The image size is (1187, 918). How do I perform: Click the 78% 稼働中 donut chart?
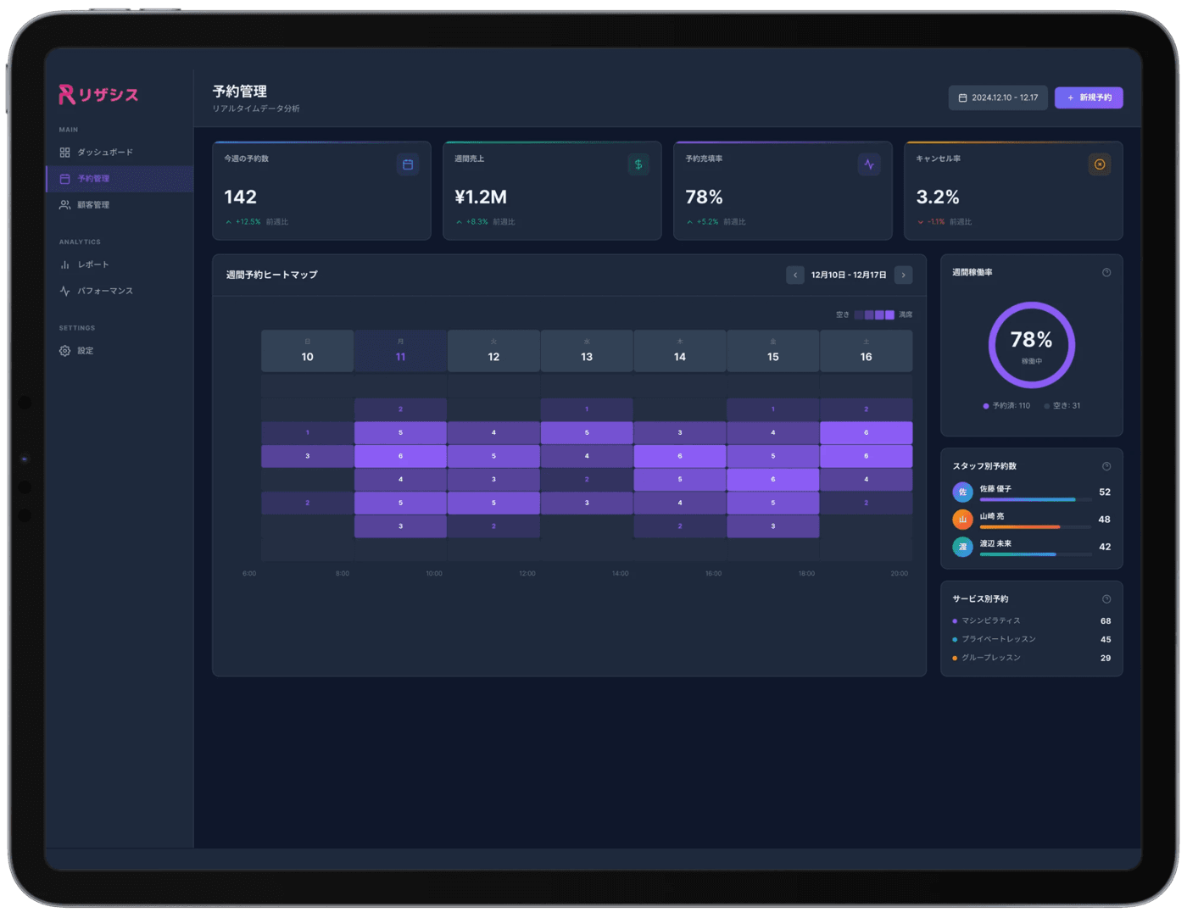coord(1032,345)
